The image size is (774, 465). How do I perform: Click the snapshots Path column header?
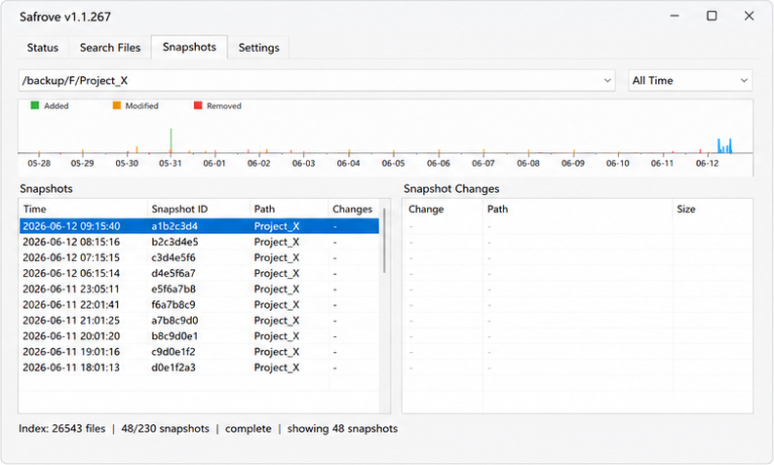coord(289,210)
